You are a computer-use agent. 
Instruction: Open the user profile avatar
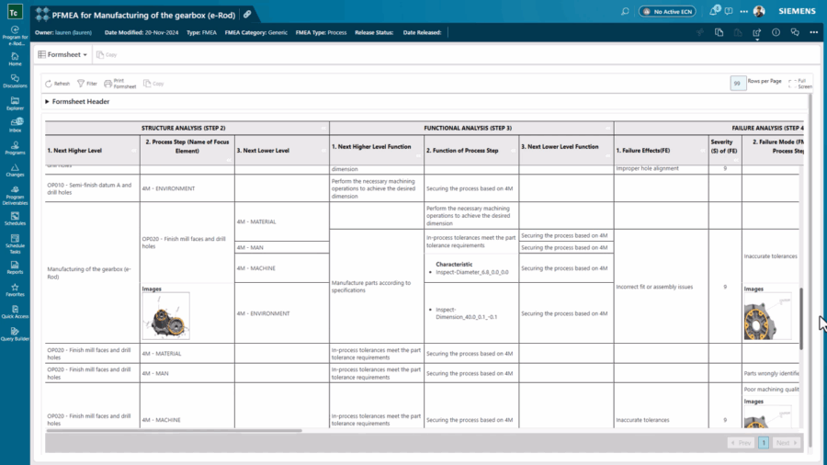[759, 11]
